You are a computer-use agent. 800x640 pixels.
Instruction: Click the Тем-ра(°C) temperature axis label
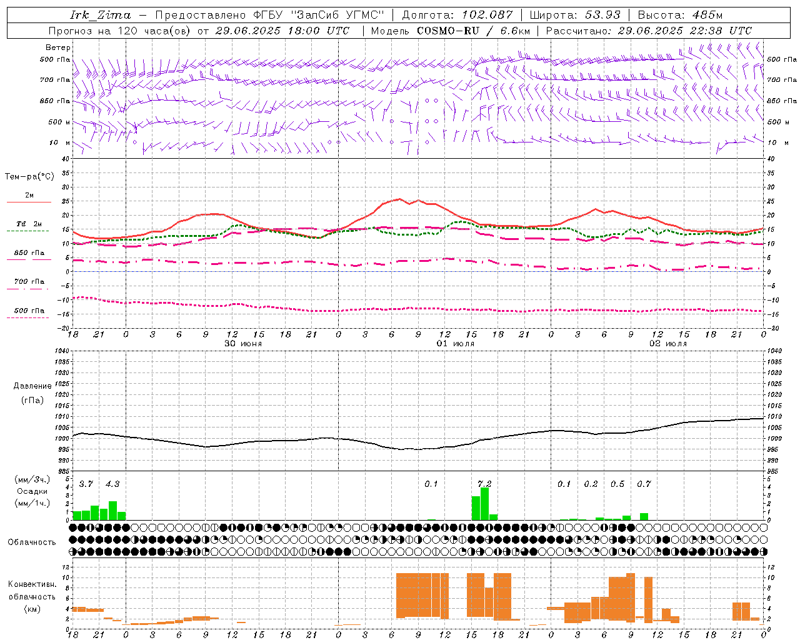click(x=30, y=177)
